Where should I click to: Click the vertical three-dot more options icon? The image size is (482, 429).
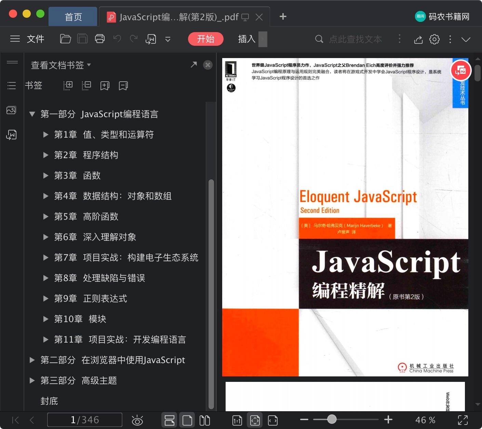coord(450,39)
